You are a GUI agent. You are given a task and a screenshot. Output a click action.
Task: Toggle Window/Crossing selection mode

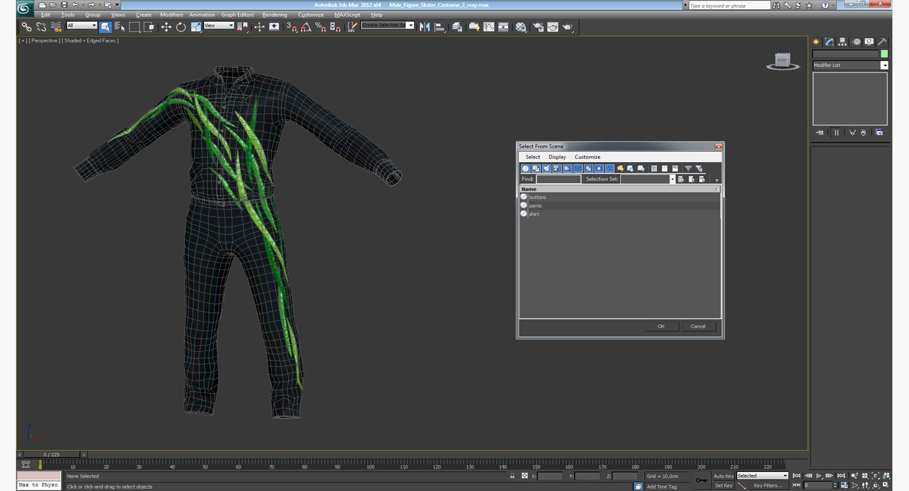(x=149, y=27)
